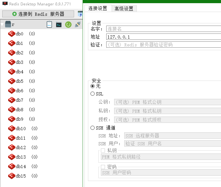The height and width of the screenshot is (187, 221).
Task: Click the 名字 connection name field
Action: 164,29
